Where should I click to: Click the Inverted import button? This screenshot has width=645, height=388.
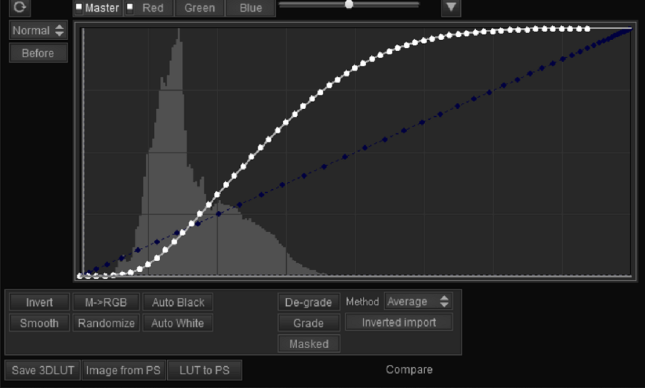point(399,323)
